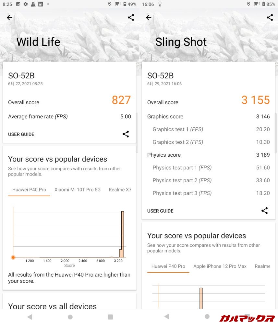Tap the Sling Shot overall score 3 155
The image size is (278, 325).
[255, 100]
